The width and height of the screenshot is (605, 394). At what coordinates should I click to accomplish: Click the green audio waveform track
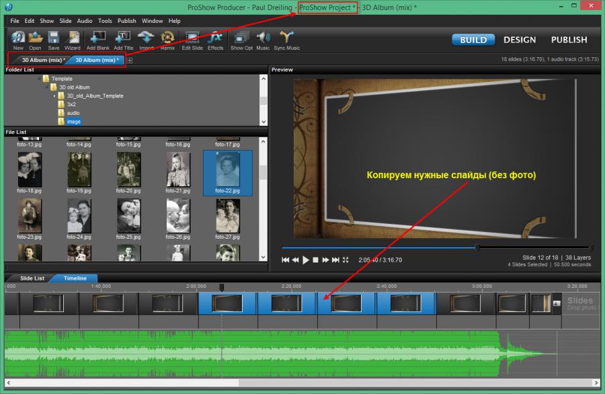281,354
